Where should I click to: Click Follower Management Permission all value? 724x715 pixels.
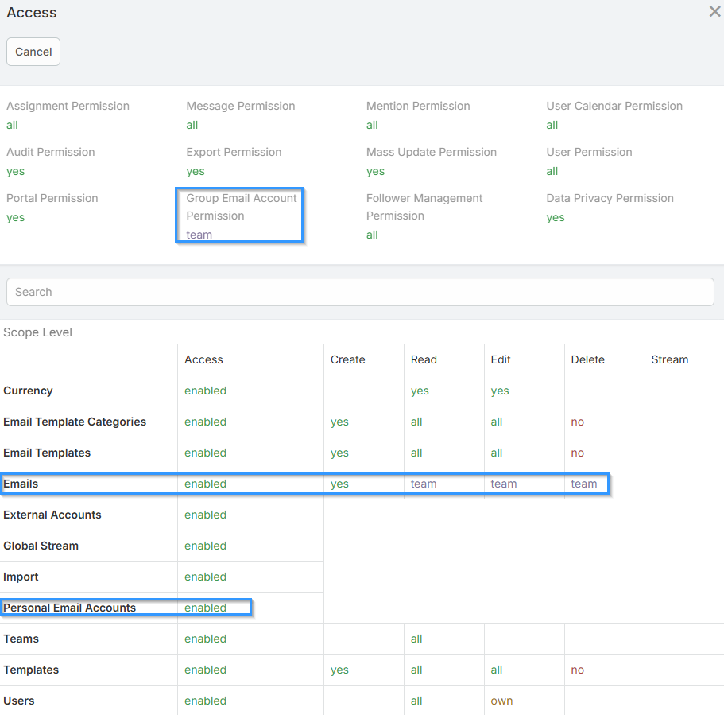(x=372, y=235)
